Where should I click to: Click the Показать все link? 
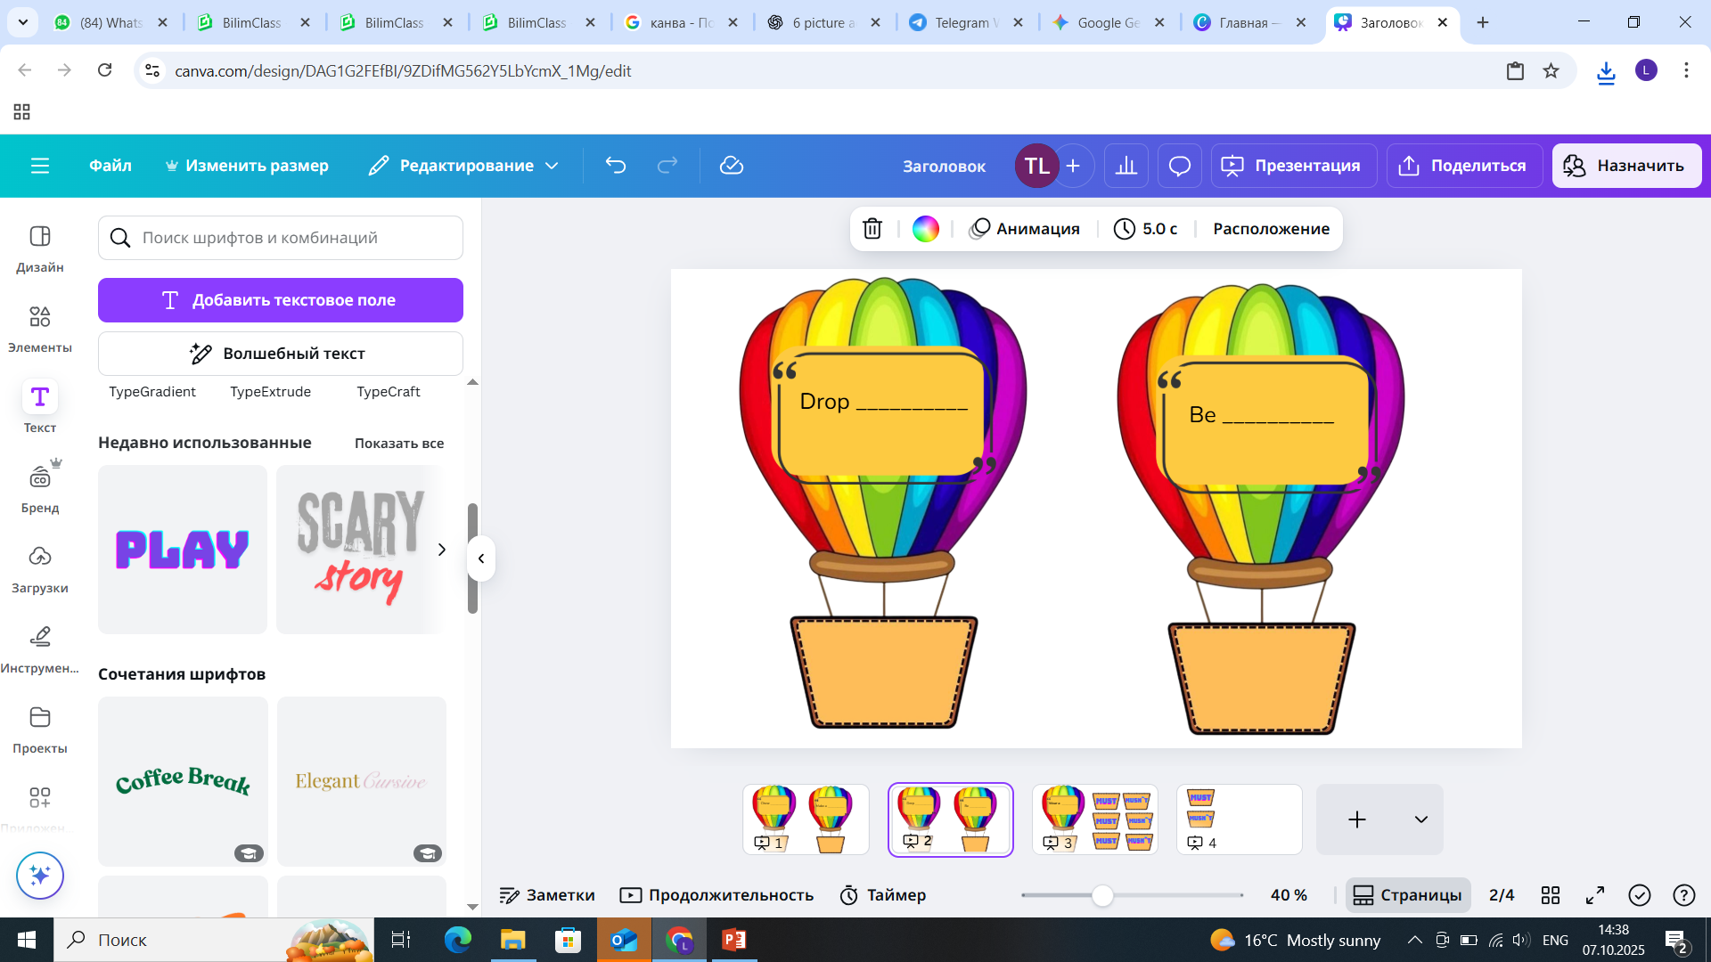click(399, 443)
